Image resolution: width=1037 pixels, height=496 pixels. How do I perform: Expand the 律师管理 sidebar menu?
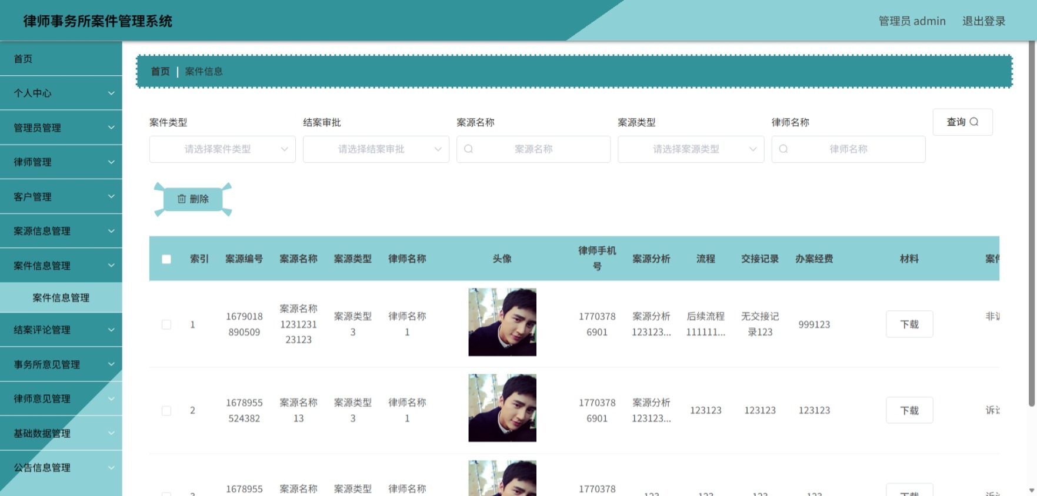click(61, 162)
